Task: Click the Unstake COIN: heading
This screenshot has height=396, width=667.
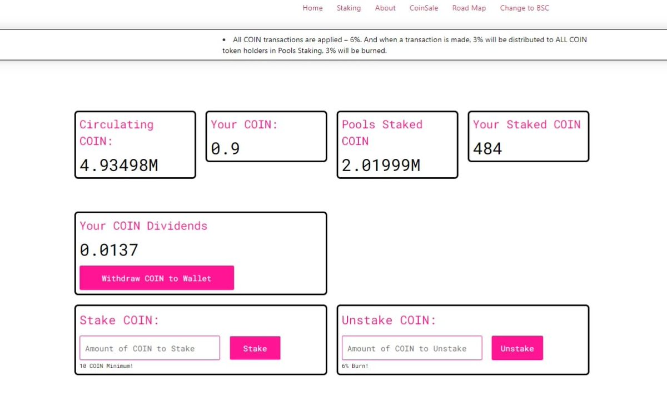Action: tap(389, 320)
